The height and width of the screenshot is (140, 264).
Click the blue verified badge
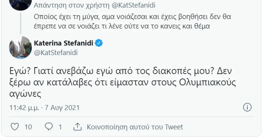click(99, 43)
